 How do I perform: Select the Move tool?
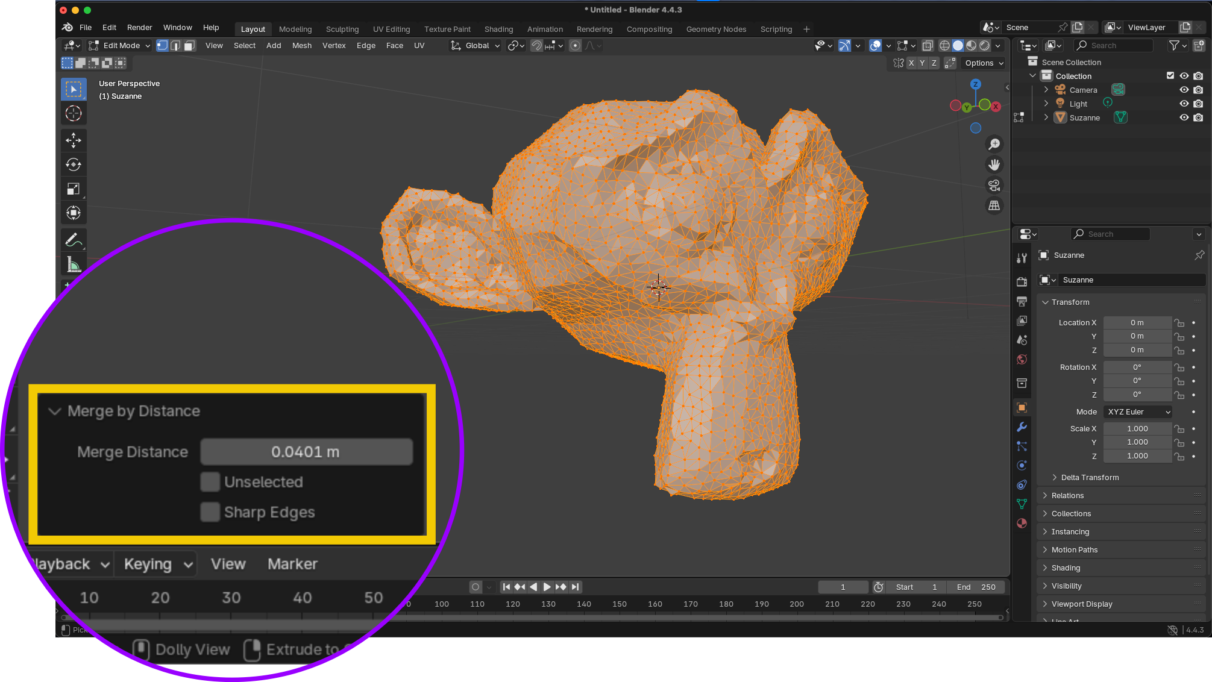(74, 140)
